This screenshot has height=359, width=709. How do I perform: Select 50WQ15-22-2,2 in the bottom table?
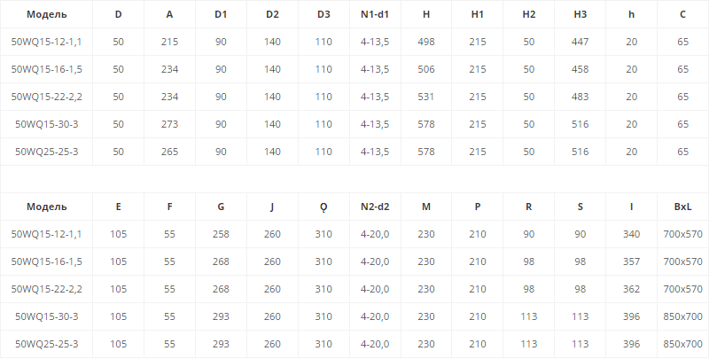[46, 289]
